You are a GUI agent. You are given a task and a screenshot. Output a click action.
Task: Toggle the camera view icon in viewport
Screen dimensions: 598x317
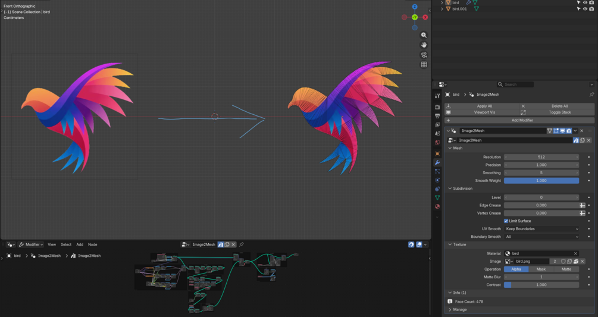[x=424, y=55]
